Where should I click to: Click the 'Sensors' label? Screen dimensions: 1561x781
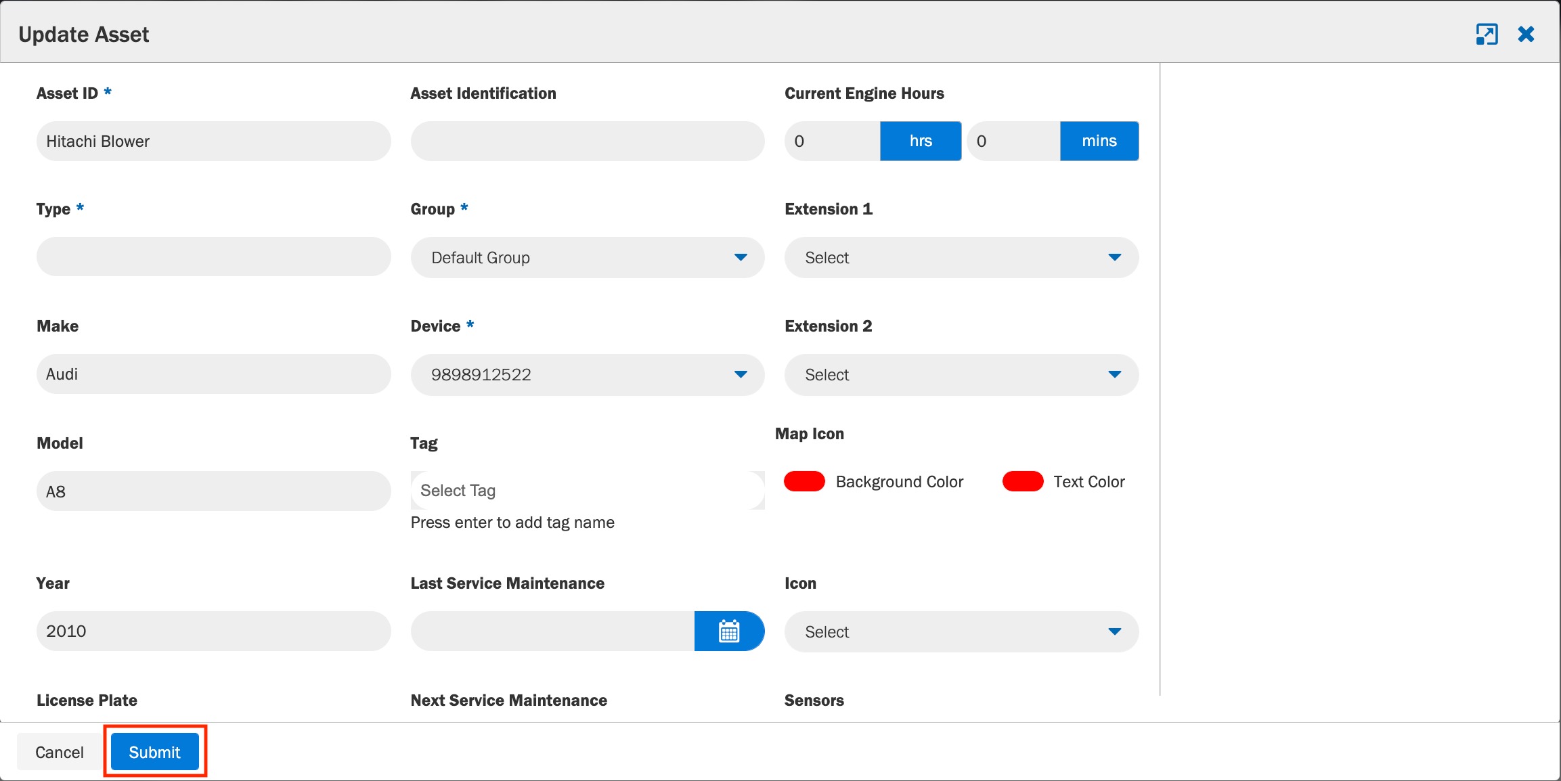pos(814,700)
